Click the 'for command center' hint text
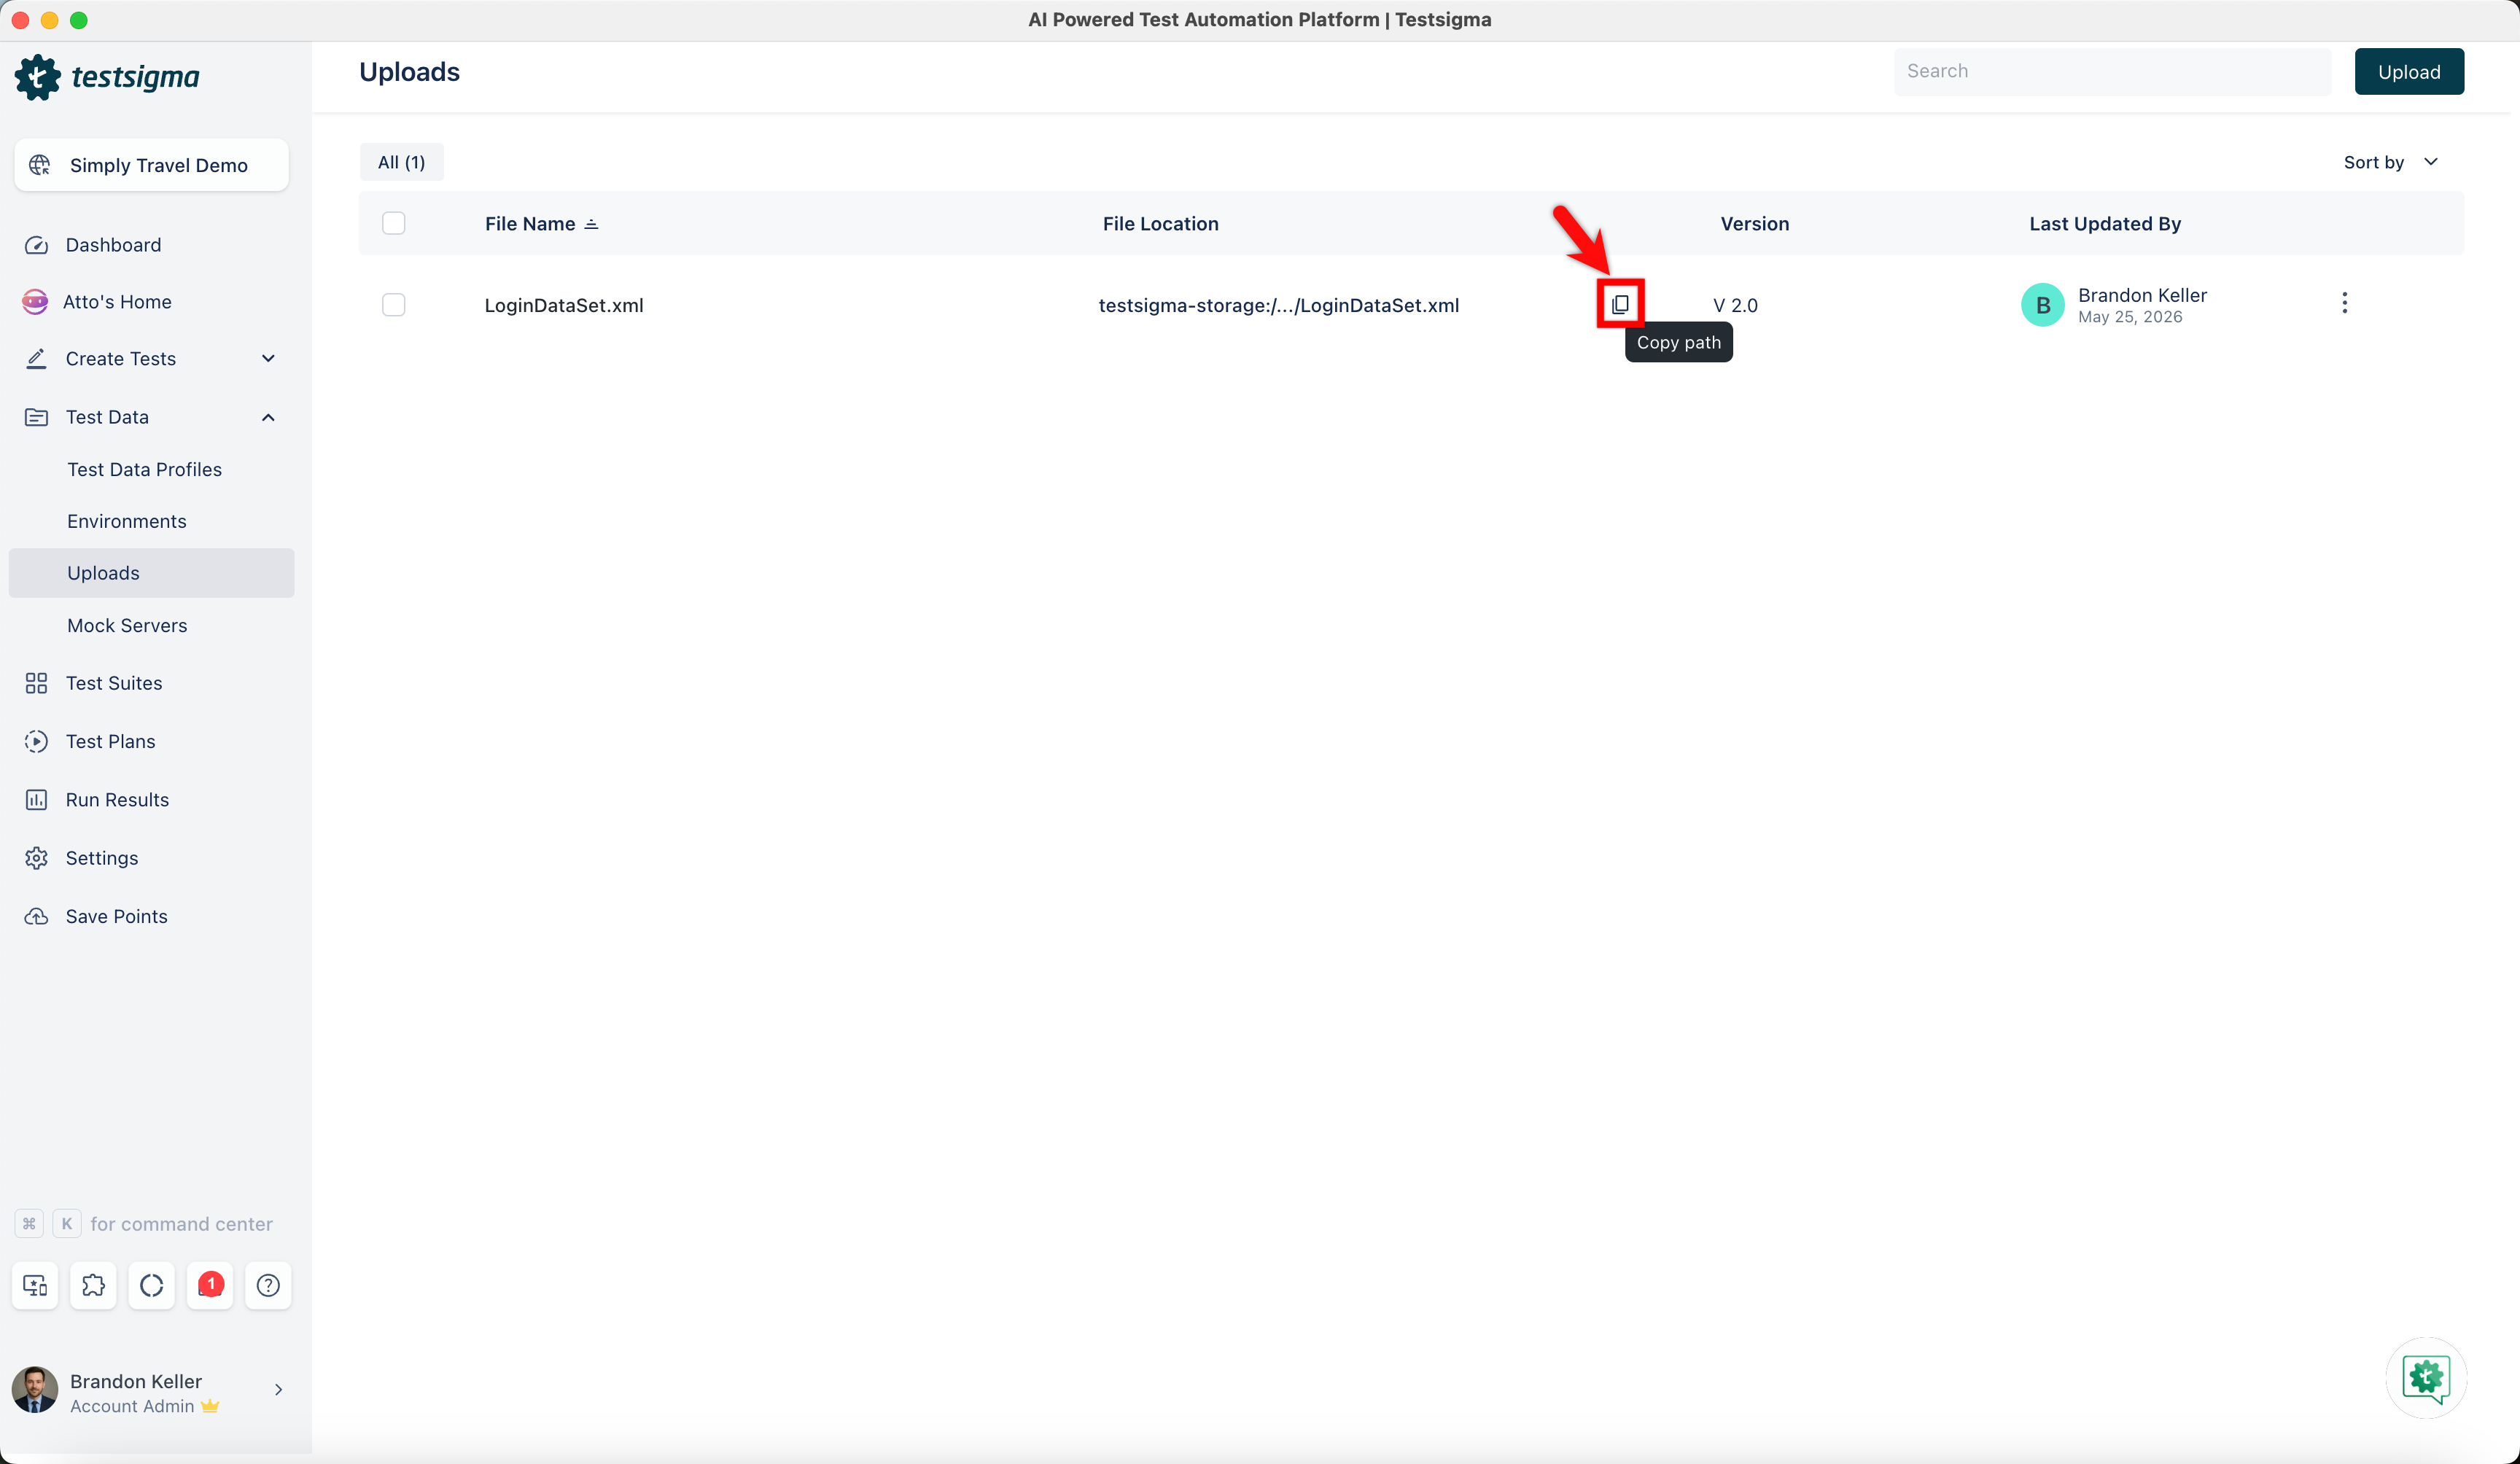2520x1464 pixels. tap(181, 1224)
